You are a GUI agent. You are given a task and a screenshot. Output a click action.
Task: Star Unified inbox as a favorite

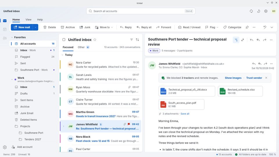95,40
